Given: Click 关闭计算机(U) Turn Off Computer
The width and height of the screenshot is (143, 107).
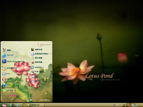Looking at the screenshot, I should click(43, 100).
